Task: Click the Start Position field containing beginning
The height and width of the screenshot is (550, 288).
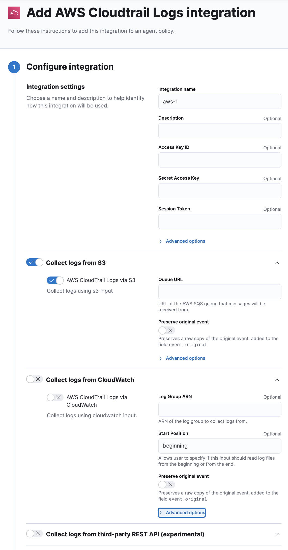Action: [220, 446]
